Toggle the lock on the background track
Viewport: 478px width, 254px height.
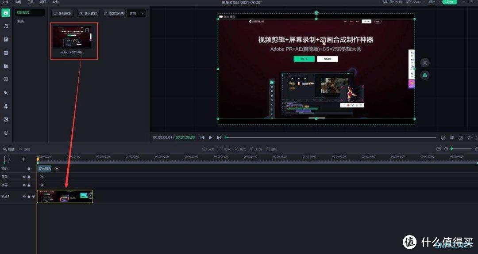coord(29,177)
